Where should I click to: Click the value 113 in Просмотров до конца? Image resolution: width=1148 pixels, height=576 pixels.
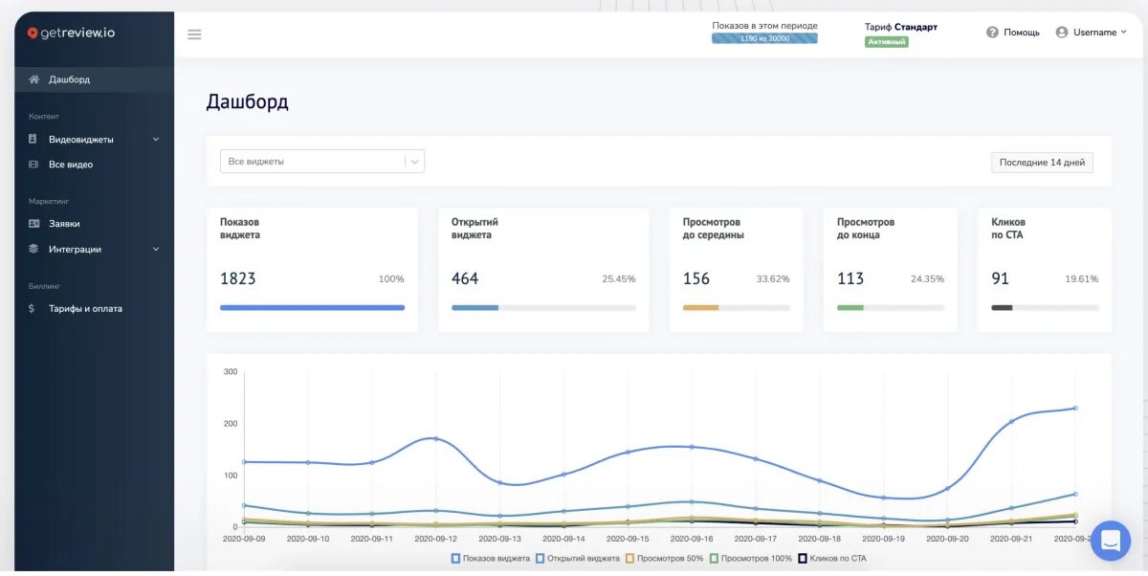pyautogui.click(x=850, y=279)
